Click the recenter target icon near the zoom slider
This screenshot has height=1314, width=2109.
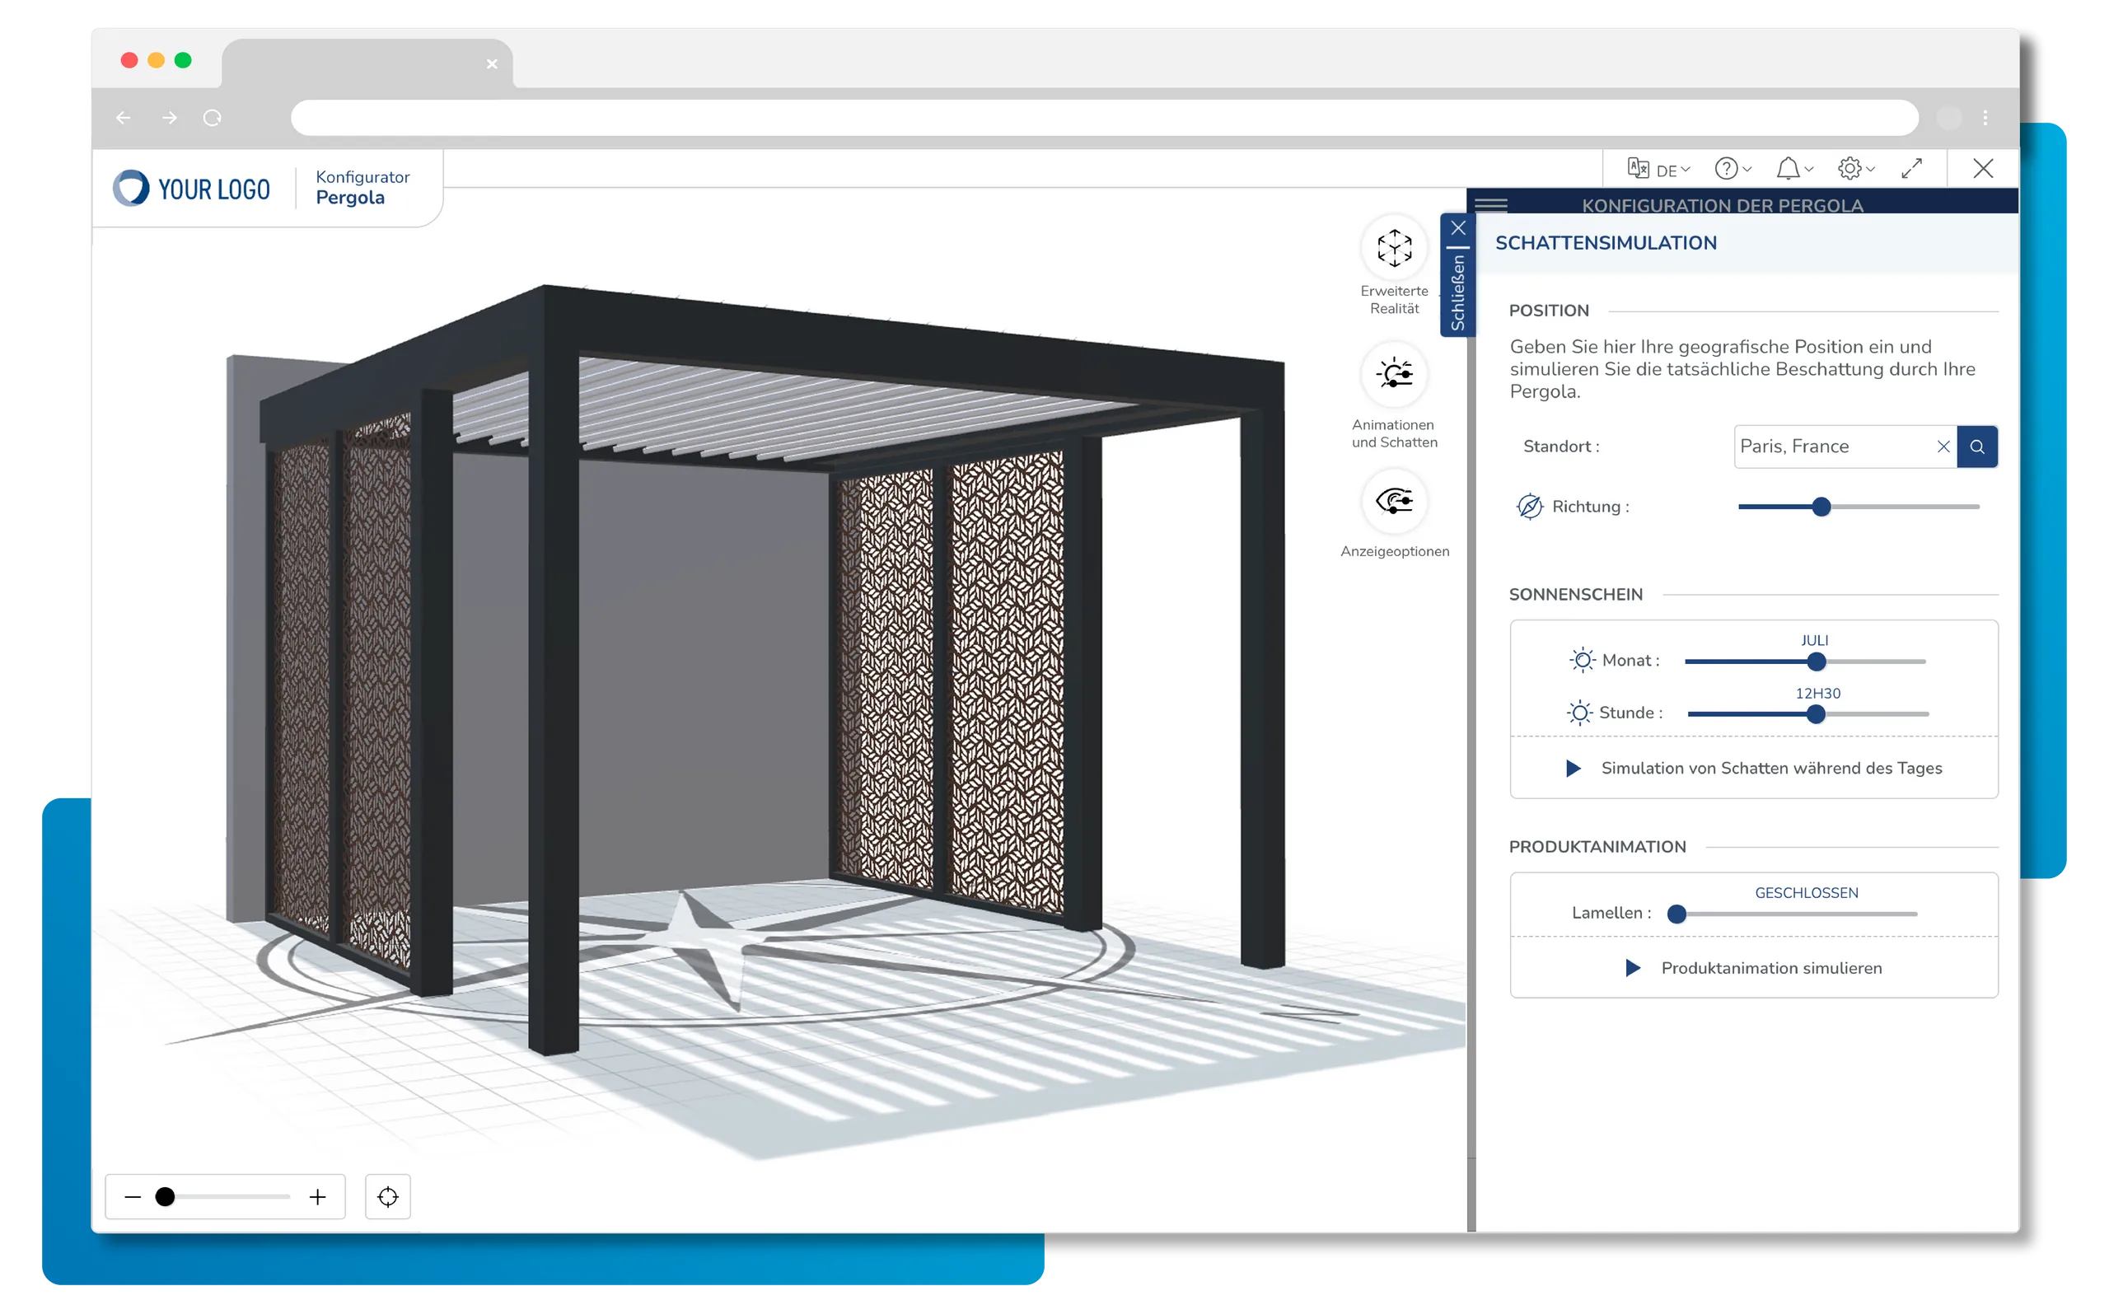tap(387, 1197)
